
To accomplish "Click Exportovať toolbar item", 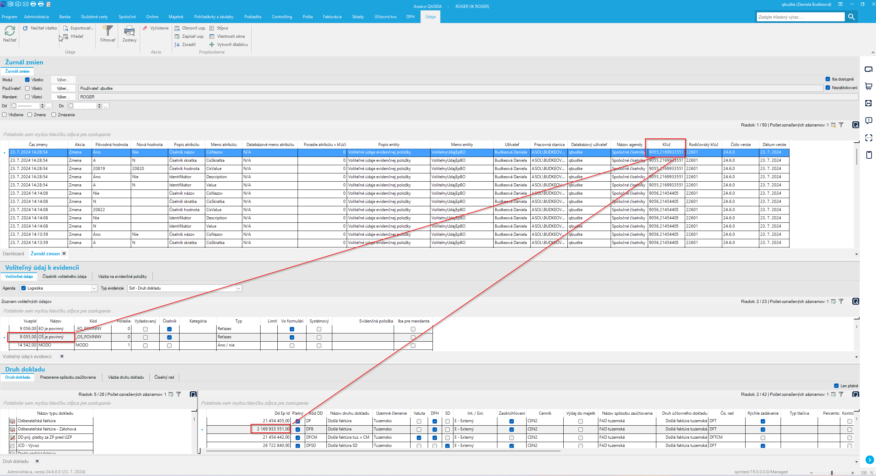I will click(x=79, y=28).
